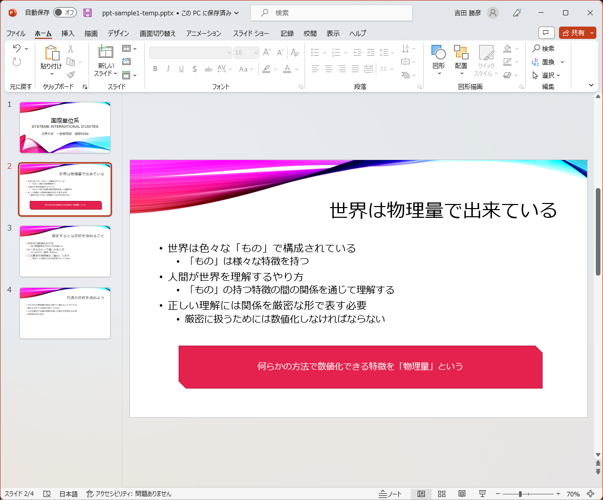Click the 貼り付け (Paste) icon
Viewport: 603px width, 500px height.
(51, 56)
